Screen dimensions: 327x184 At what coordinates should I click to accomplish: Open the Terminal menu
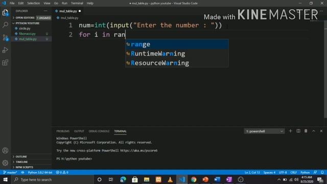point(77,3)
